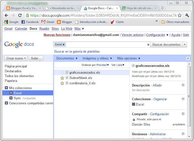194x141 pixels.
Task: Open the Más opciones dropdown
Action: tap(129, 58)
